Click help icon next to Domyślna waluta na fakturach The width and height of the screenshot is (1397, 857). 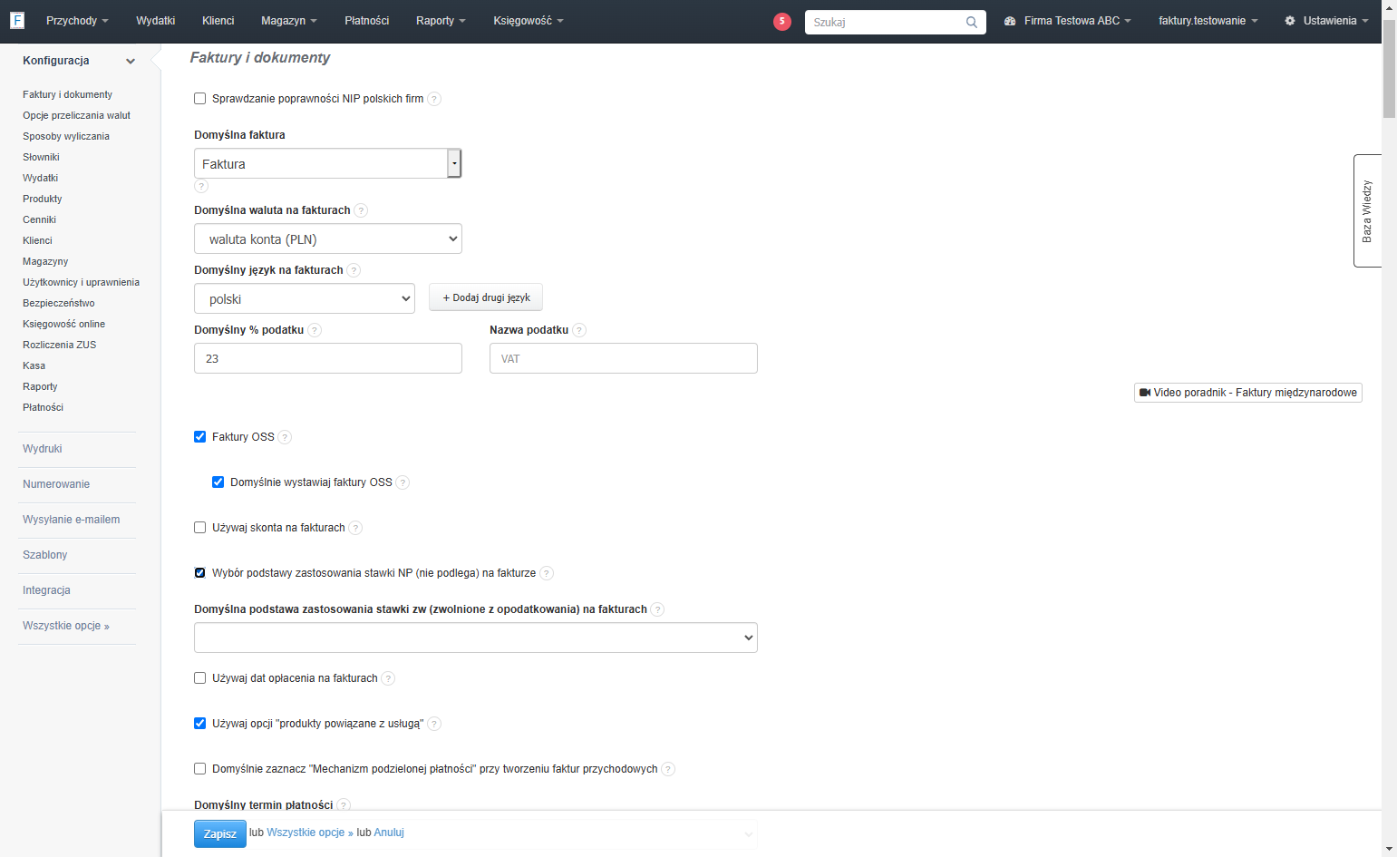(x=361, y=210)
